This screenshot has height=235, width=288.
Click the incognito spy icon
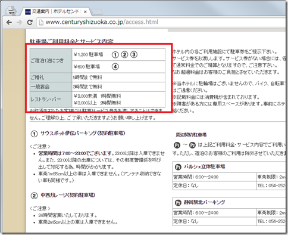point(11,11)
